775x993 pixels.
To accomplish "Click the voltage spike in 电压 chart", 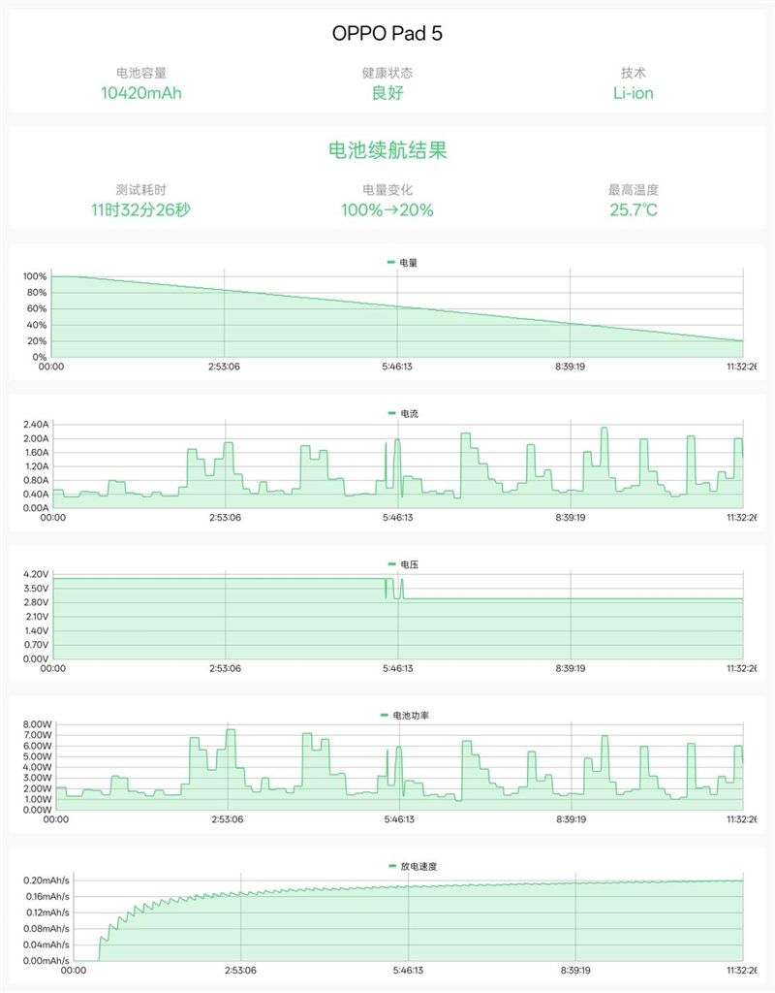I will (402, 586).
